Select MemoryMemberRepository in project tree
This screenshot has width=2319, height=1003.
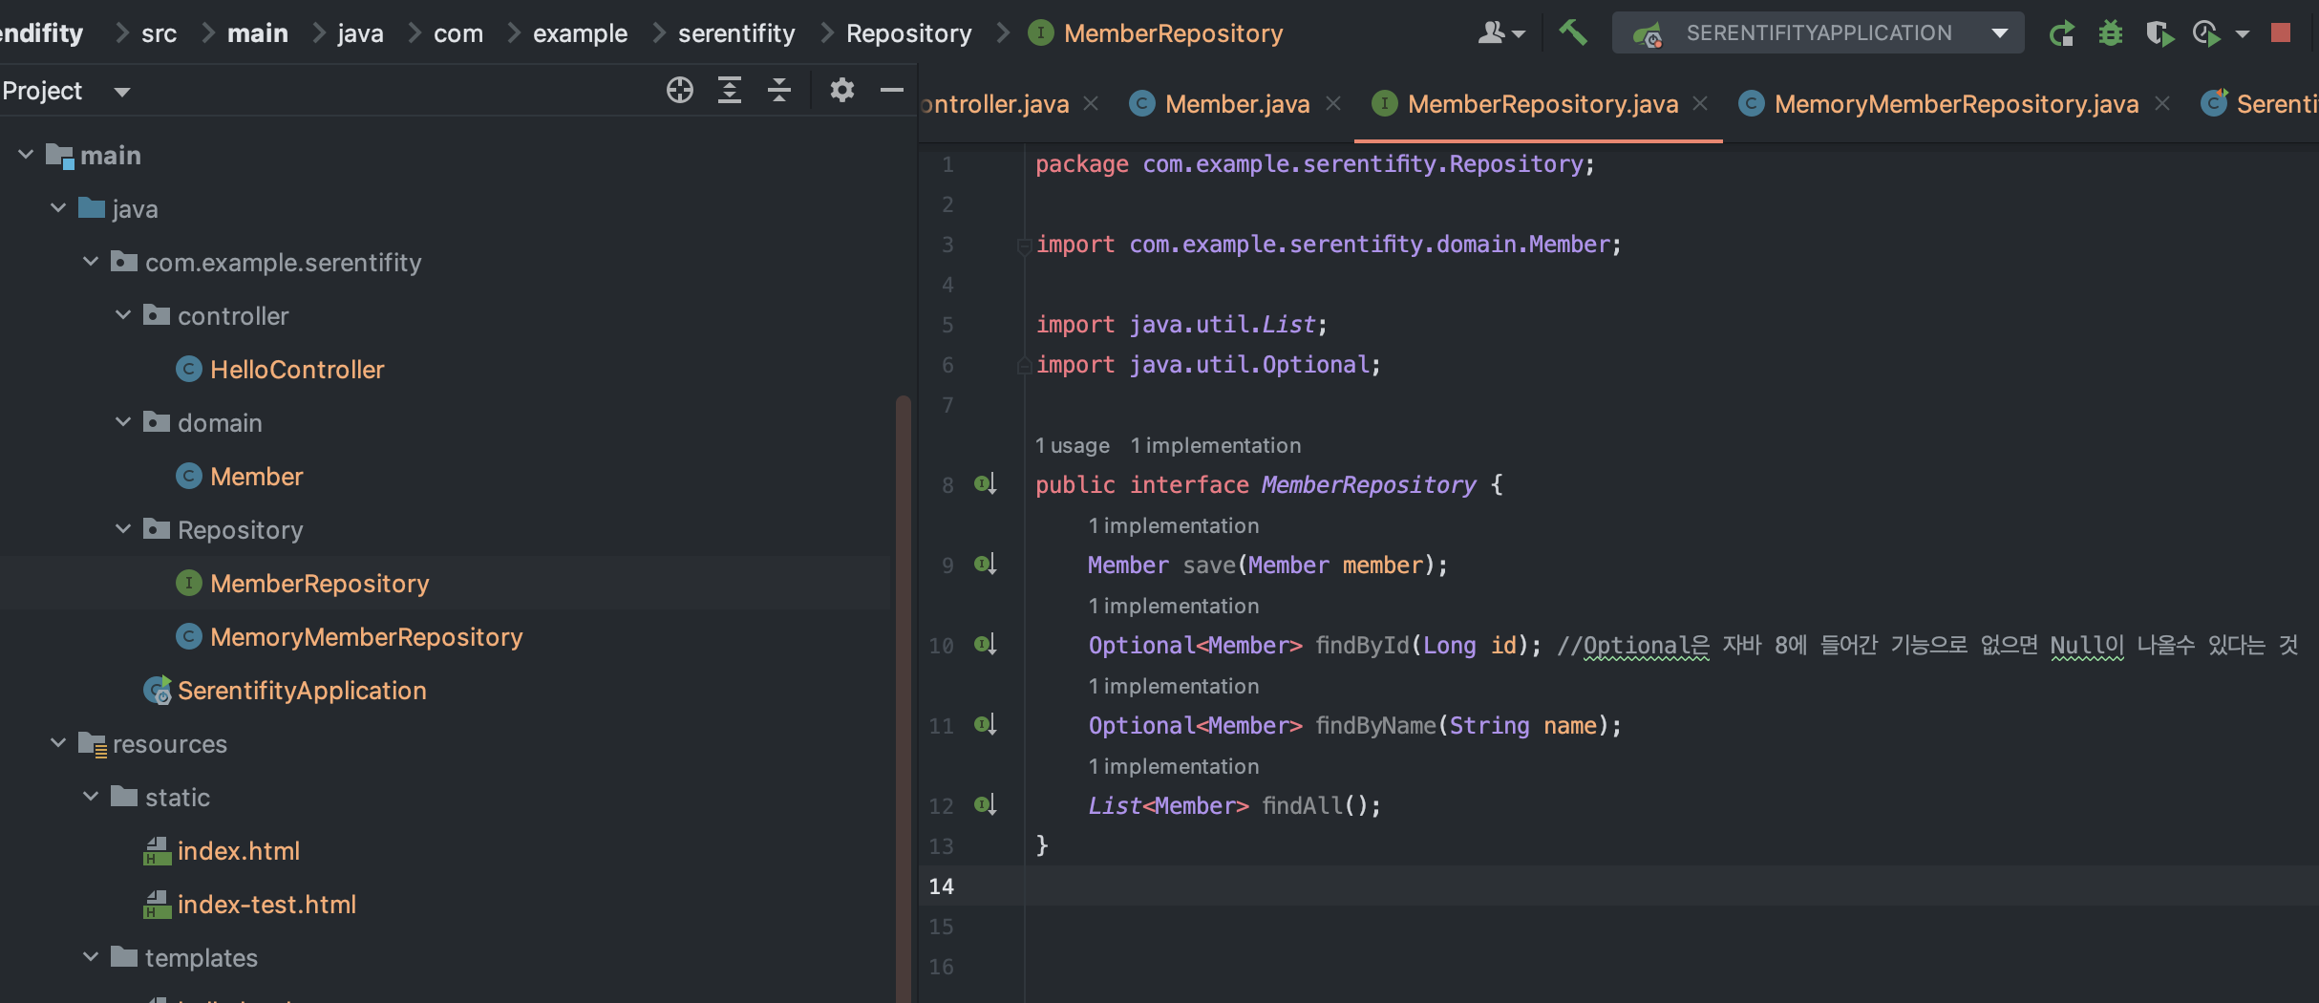coord(366,636)
